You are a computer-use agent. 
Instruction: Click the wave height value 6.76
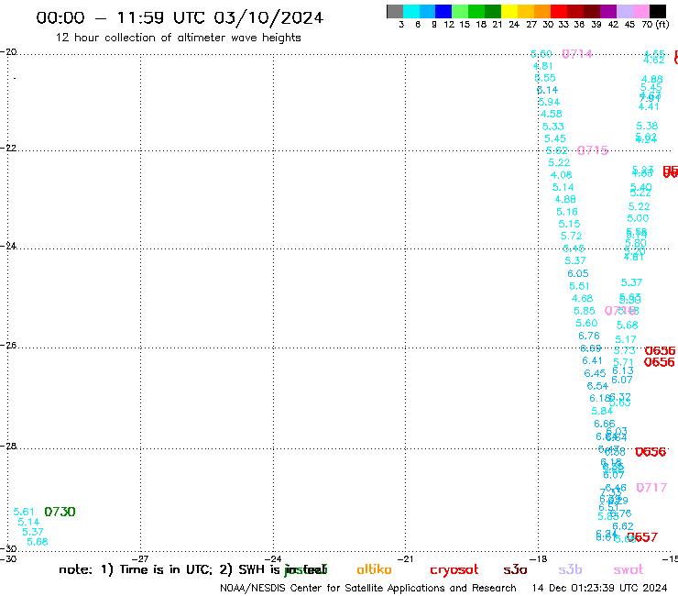click(589, 336)
